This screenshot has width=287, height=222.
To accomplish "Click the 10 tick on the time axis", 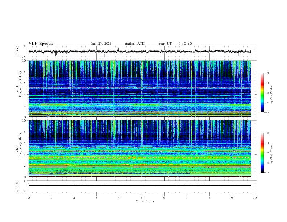I will coord(255,198).
